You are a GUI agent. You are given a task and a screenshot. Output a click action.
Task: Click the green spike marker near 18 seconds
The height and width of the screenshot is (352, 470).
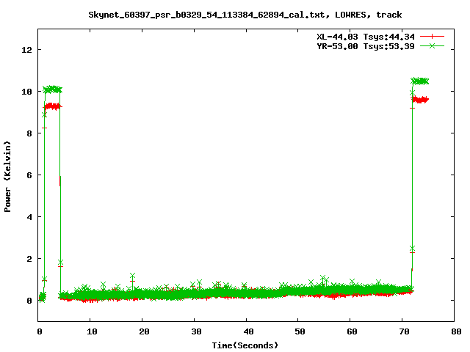[132, 276]
